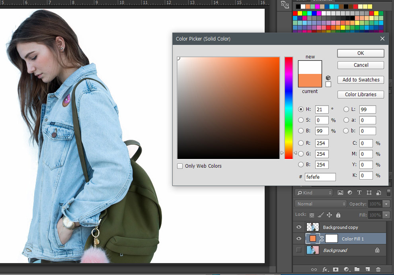Delete layer trash icon
Screen dimensions: 394x275
378,269
